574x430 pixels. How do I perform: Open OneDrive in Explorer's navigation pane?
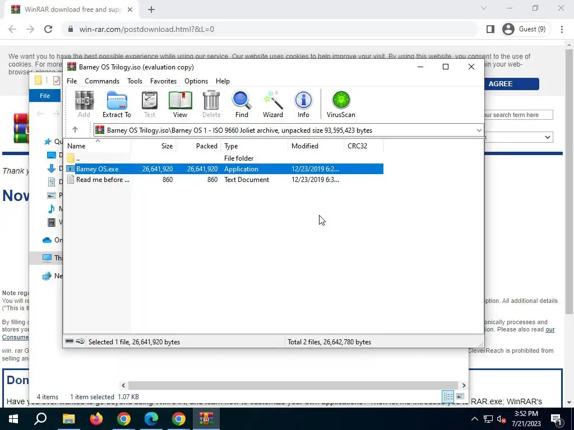click(x=51, y=240)
